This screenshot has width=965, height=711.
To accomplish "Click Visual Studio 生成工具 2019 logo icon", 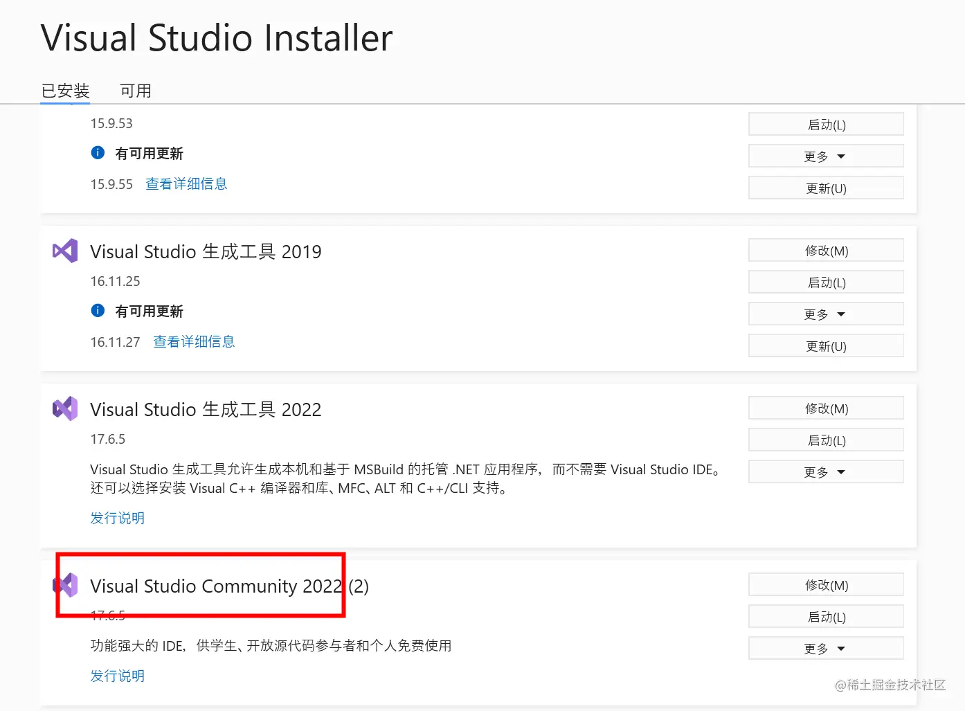I will pos(65,251).
